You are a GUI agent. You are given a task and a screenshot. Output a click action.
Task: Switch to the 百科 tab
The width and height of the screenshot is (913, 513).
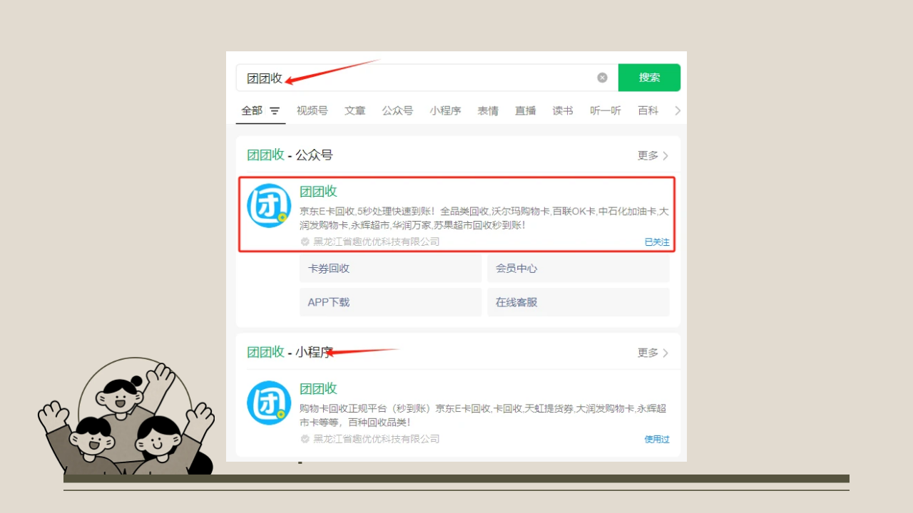click(648, 110)
